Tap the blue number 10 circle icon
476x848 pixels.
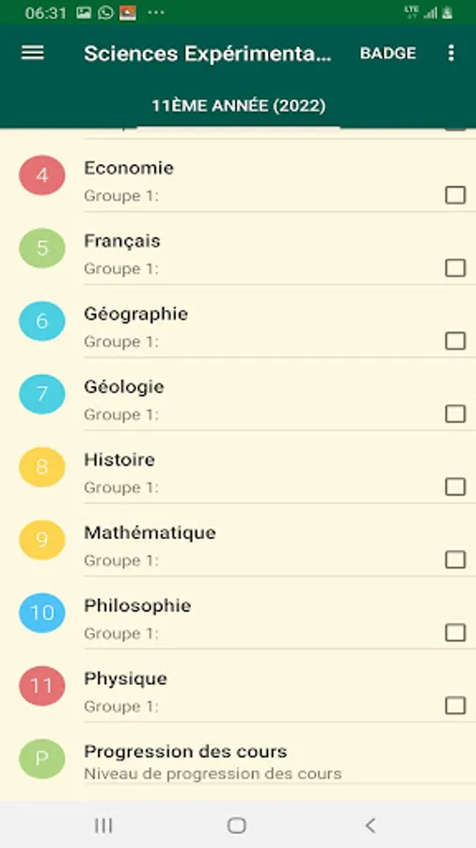coord(42,612)
